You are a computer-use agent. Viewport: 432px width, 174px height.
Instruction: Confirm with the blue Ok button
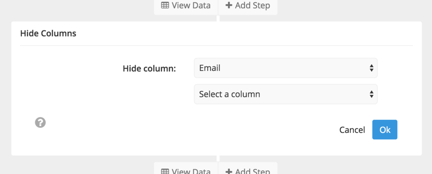tap(384, 130)
